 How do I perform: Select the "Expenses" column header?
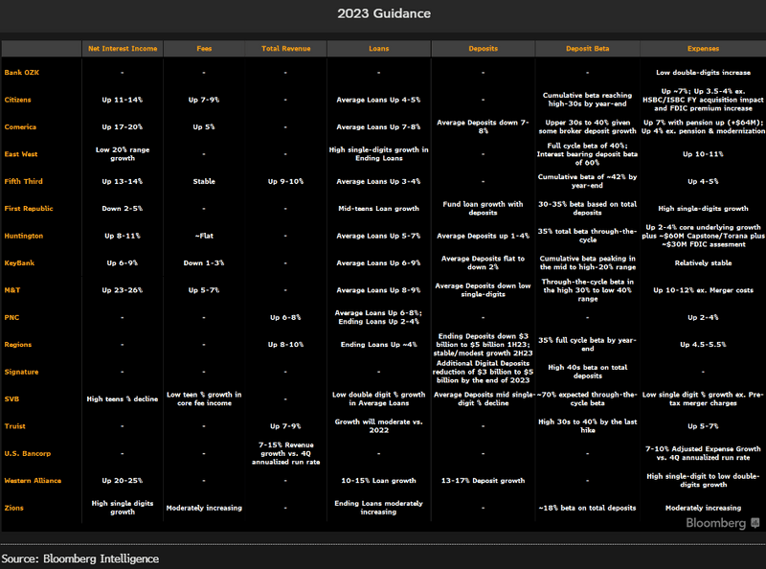[704, 49]
